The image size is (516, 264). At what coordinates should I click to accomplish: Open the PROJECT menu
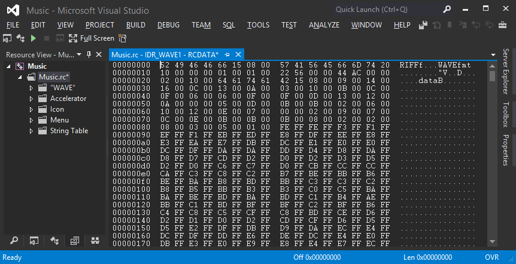coord(100,25)
